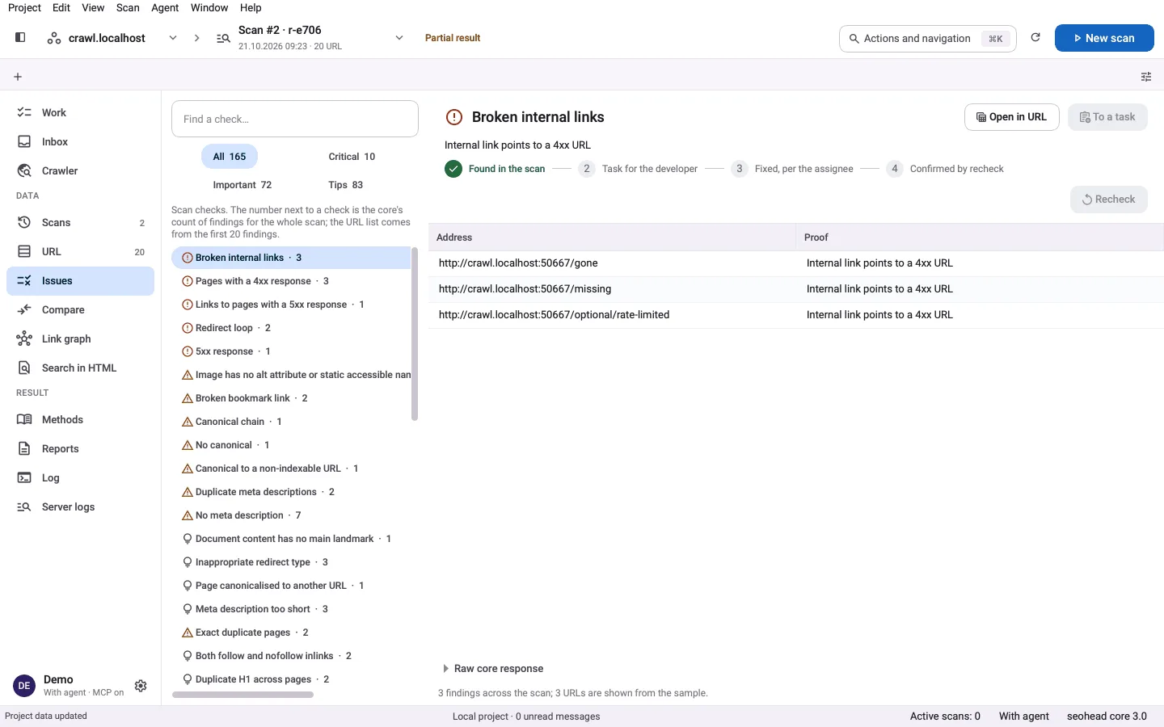Select the 5xx response check
This screenshot has height=727, width=1164.
(291, 351)
